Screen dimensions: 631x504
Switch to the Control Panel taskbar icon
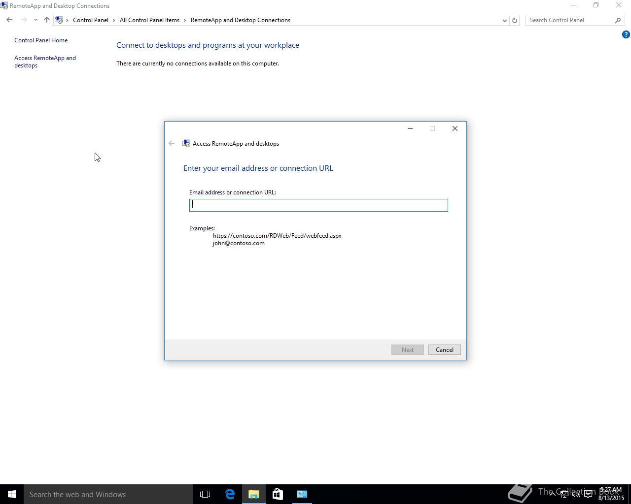tap(302, 494)
